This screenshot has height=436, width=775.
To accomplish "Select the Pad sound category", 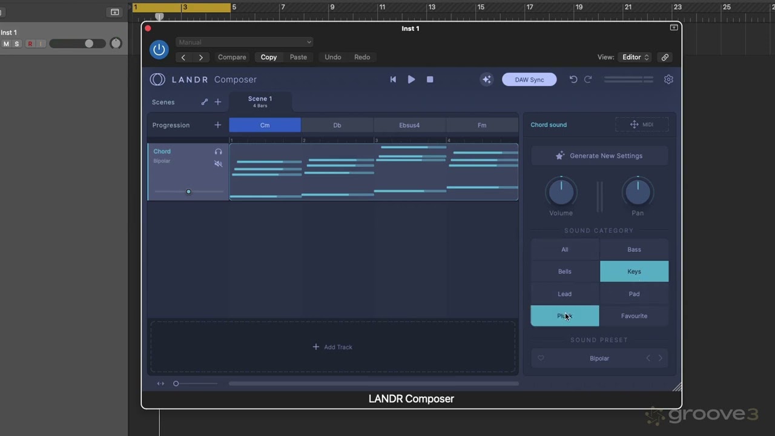I will [634, 294].
